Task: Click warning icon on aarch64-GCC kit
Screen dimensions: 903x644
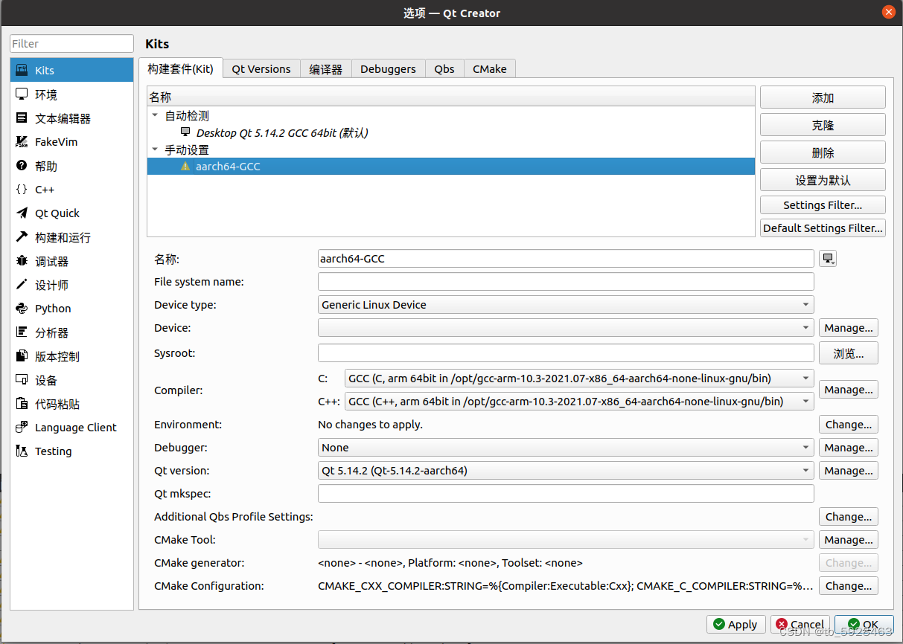Action: pos(185,167)
